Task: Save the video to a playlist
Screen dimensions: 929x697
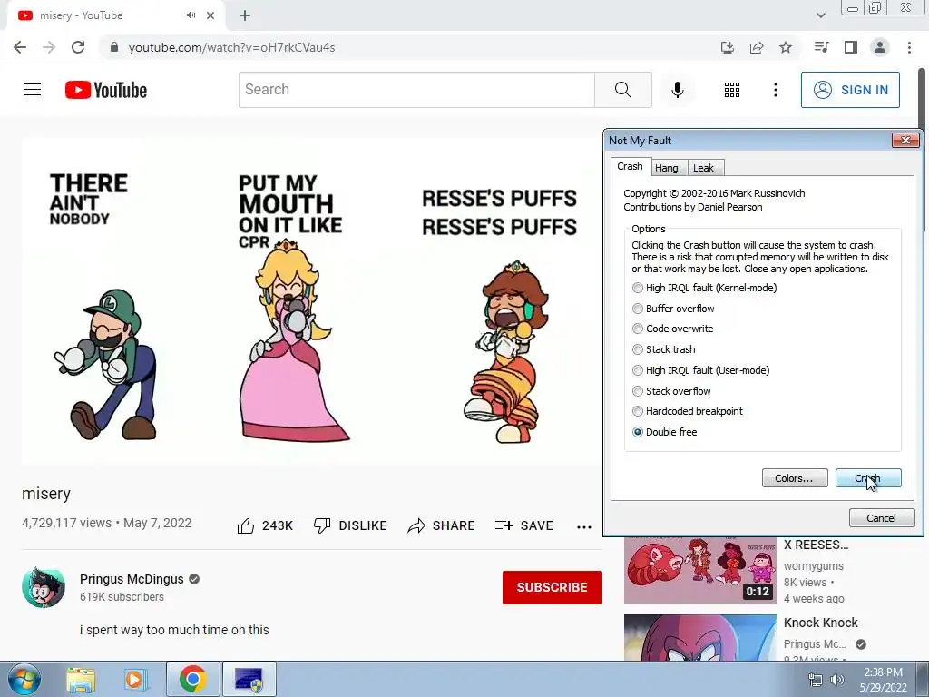Action: point(523,525)
